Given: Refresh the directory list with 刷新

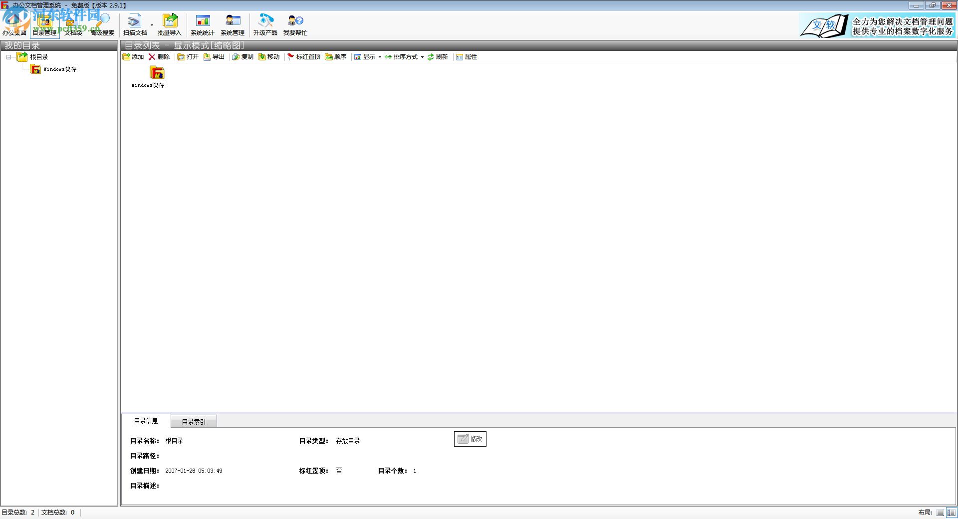Looking at the screenshot, I should [x=438, y=57].
